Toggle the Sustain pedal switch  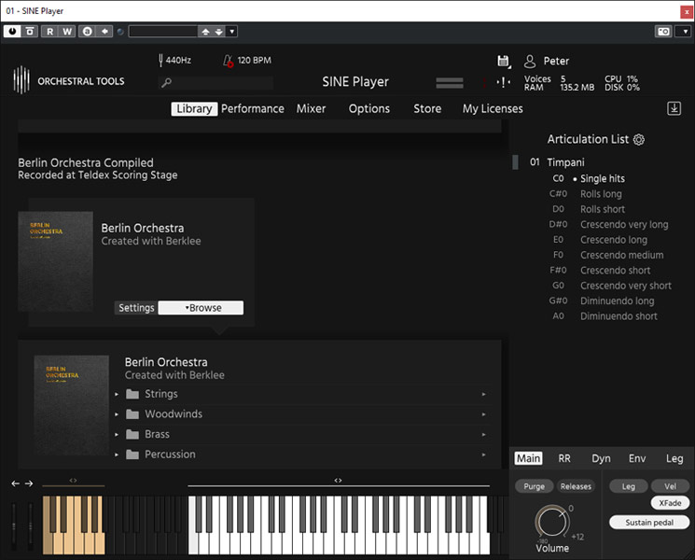pos(648,523)
